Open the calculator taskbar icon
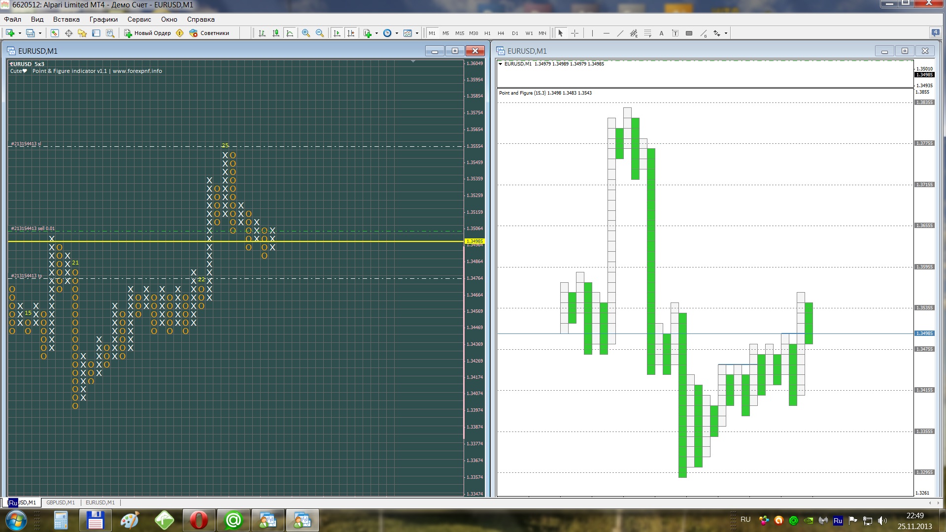 61,520
